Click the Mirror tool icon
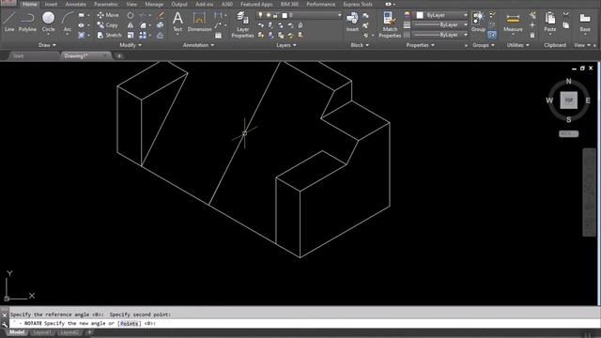This screenshot has width=601, height=338. pyautogui.click(x=131, y=25)
